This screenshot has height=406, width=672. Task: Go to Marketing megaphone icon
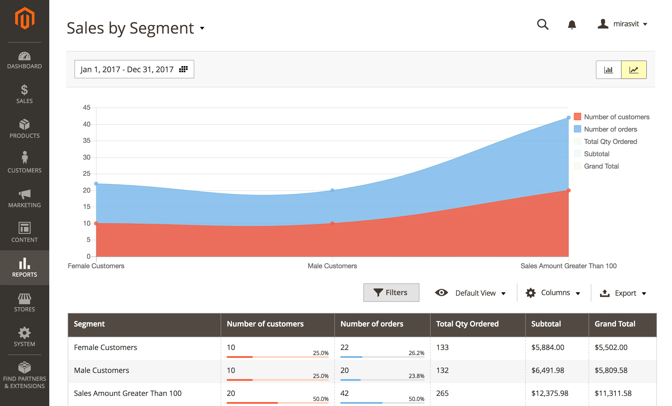point(25,194)
